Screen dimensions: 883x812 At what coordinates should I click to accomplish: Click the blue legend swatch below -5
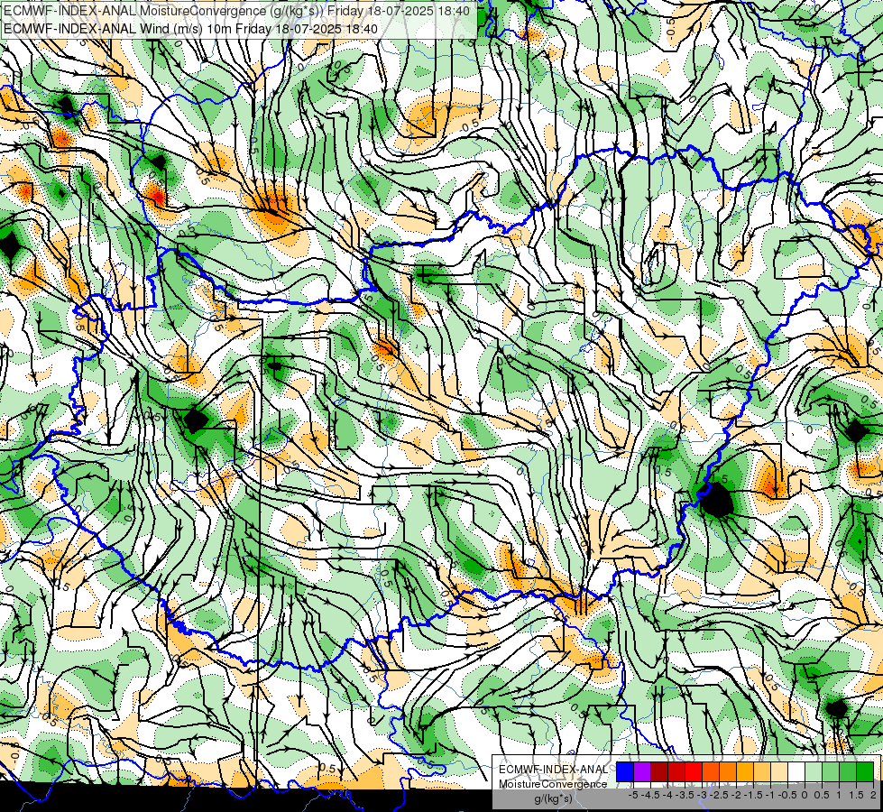[x=625, y=771]
